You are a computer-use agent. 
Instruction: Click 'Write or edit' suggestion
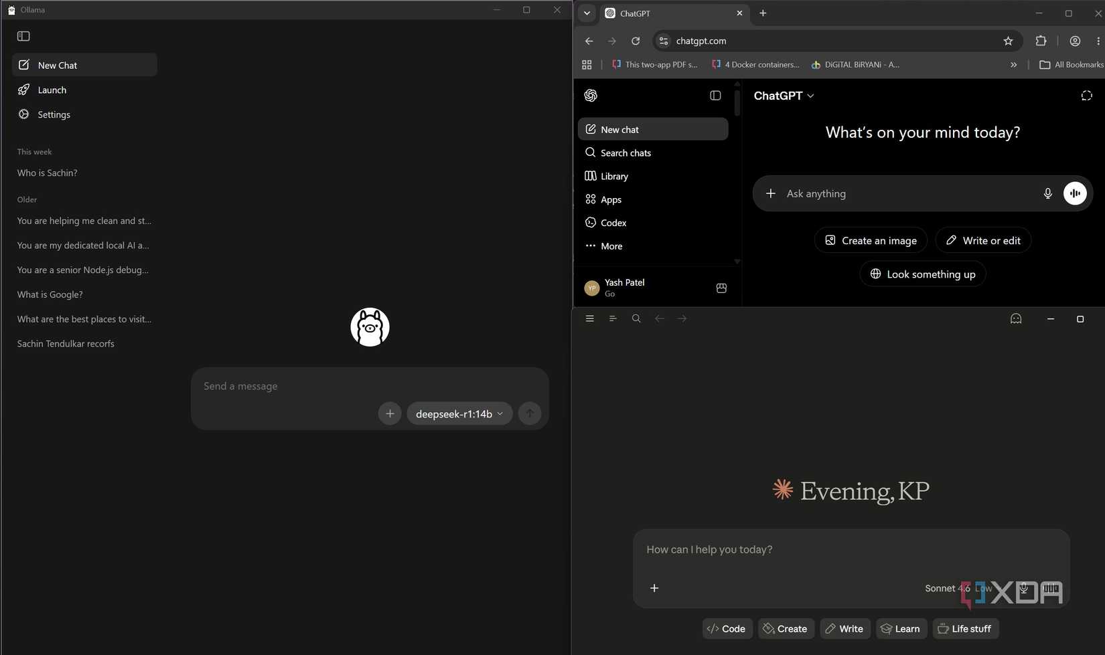[x=983, y=240]
